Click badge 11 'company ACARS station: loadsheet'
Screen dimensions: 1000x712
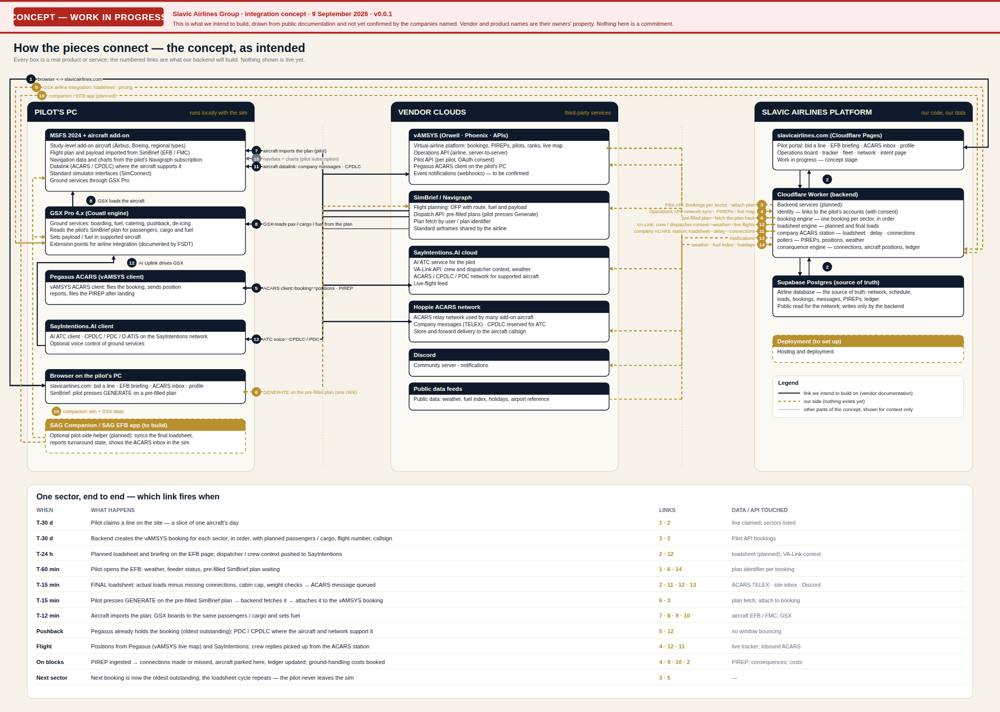point(762,231)
